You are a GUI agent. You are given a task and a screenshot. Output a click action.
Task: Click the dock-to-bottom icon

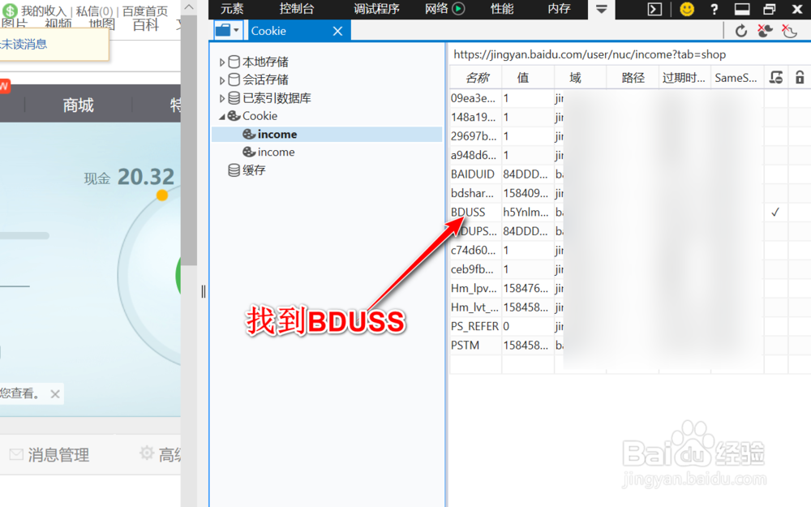(742, 9)
